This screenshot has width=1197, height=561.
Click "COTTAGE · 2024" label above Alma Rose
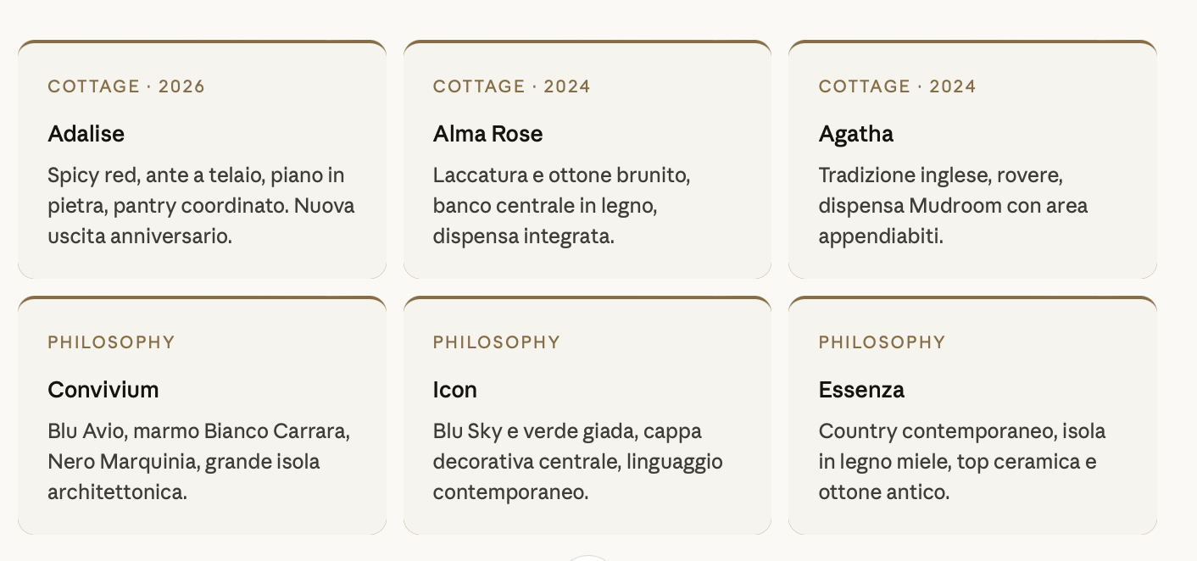coord(511,86)
